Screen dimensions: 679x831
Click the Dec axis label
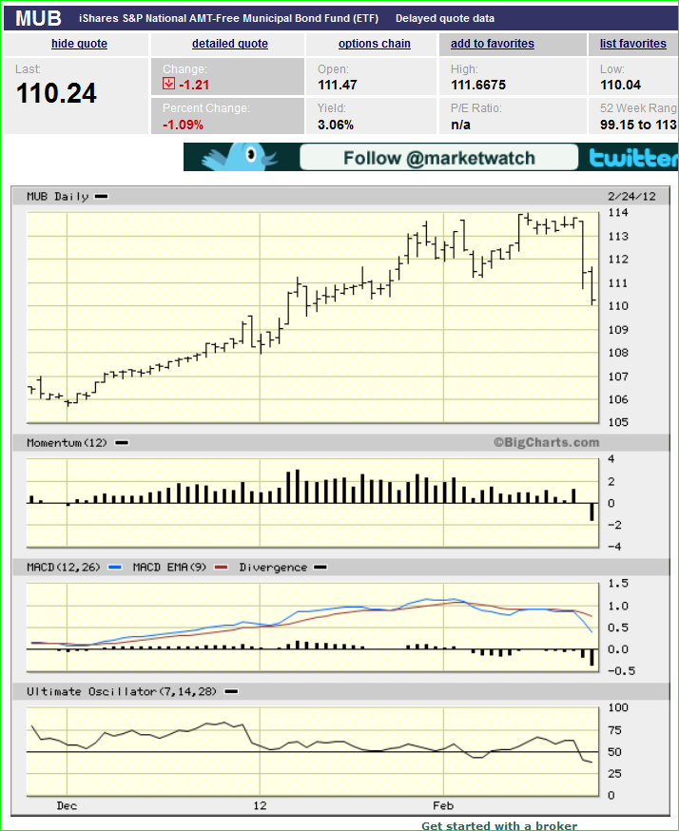67,806
